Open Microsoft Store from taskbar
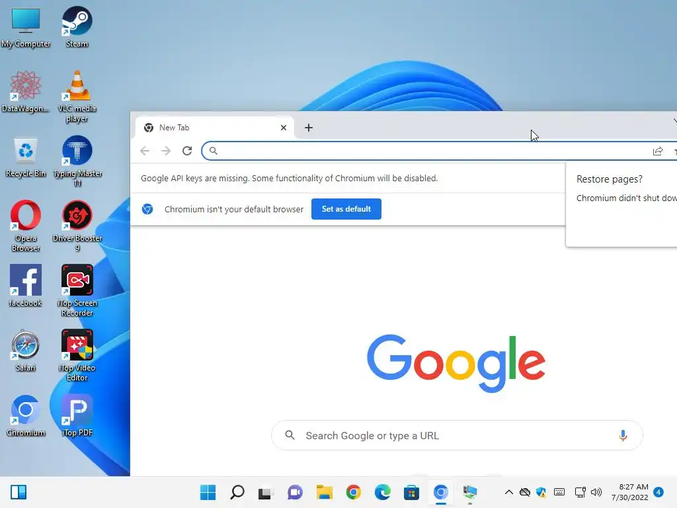Screen dimensions: 677x508 point(411,492)
